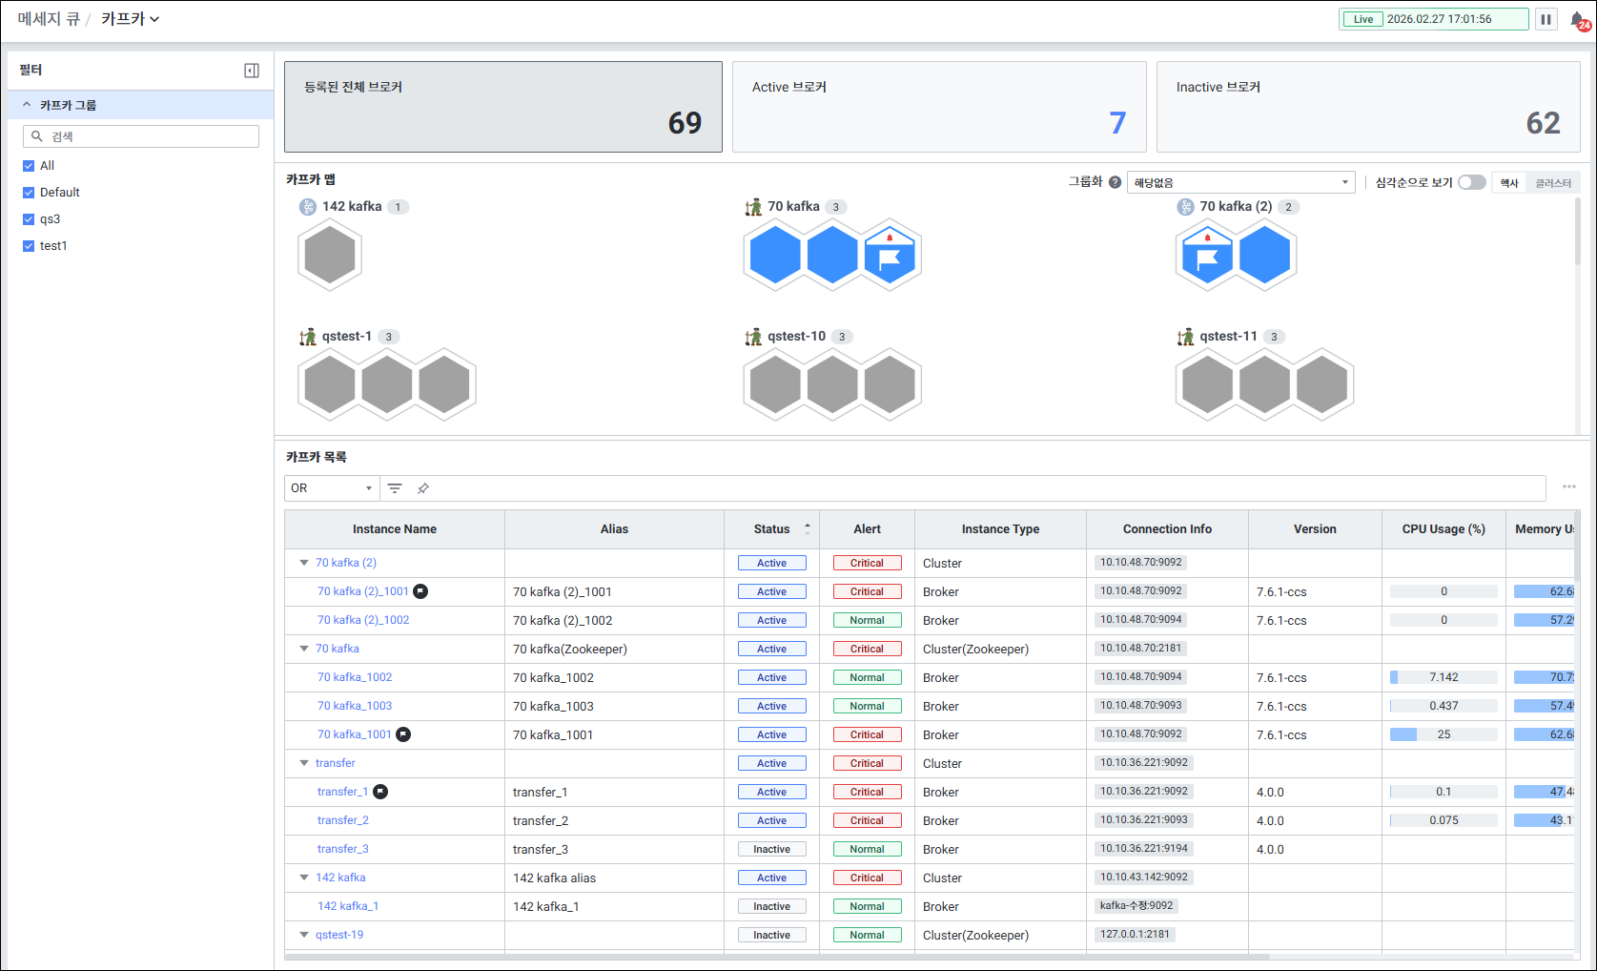Image resolution: width=1597 pixels, height=971 pixels.
Task: Click the Kafka group search field
Action: (141, 136)
